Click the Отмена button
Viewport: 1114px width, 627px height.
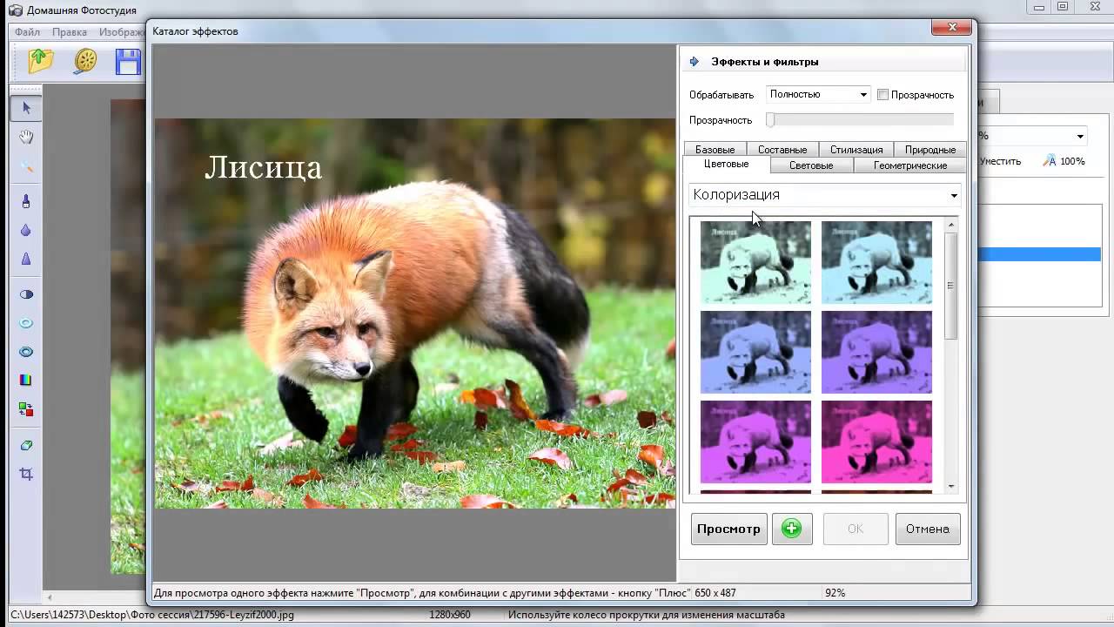tap(928, 529)
